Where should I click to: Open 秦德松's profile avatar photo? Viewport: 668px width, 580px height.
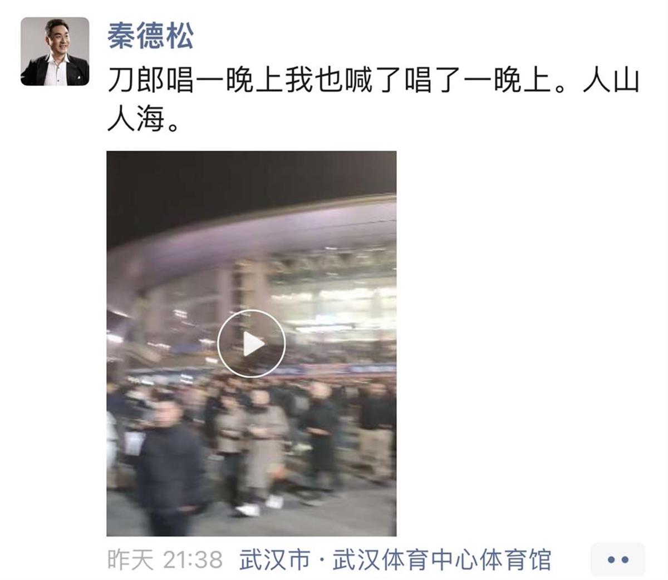click(x=55, y=51)
